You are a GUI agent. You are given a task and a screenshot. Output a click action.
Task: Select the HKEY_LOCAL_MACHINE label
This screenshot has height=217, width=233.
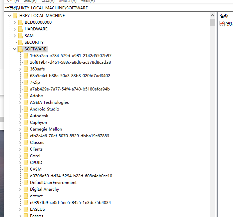[x=42, y=16]
